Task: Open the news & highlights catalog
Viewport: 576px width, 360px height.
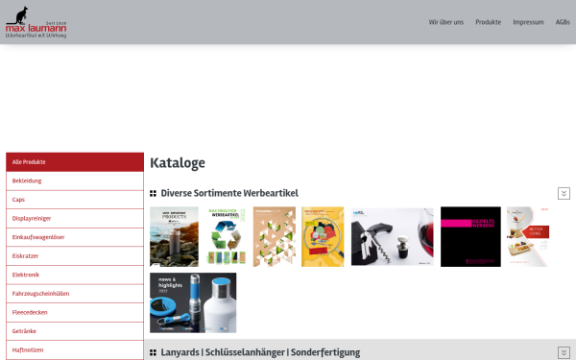Action: (x=193, y=302)
